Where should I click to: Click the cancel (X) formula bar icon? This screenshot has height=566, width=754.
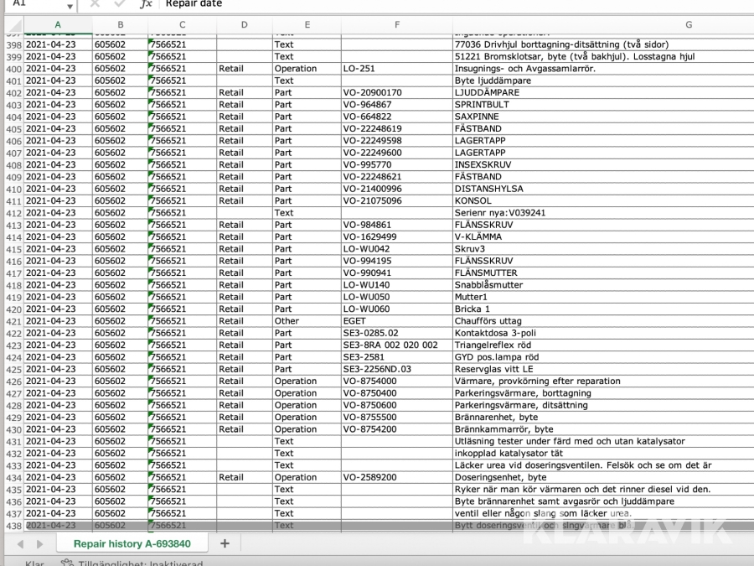click(x=95, y=4)
